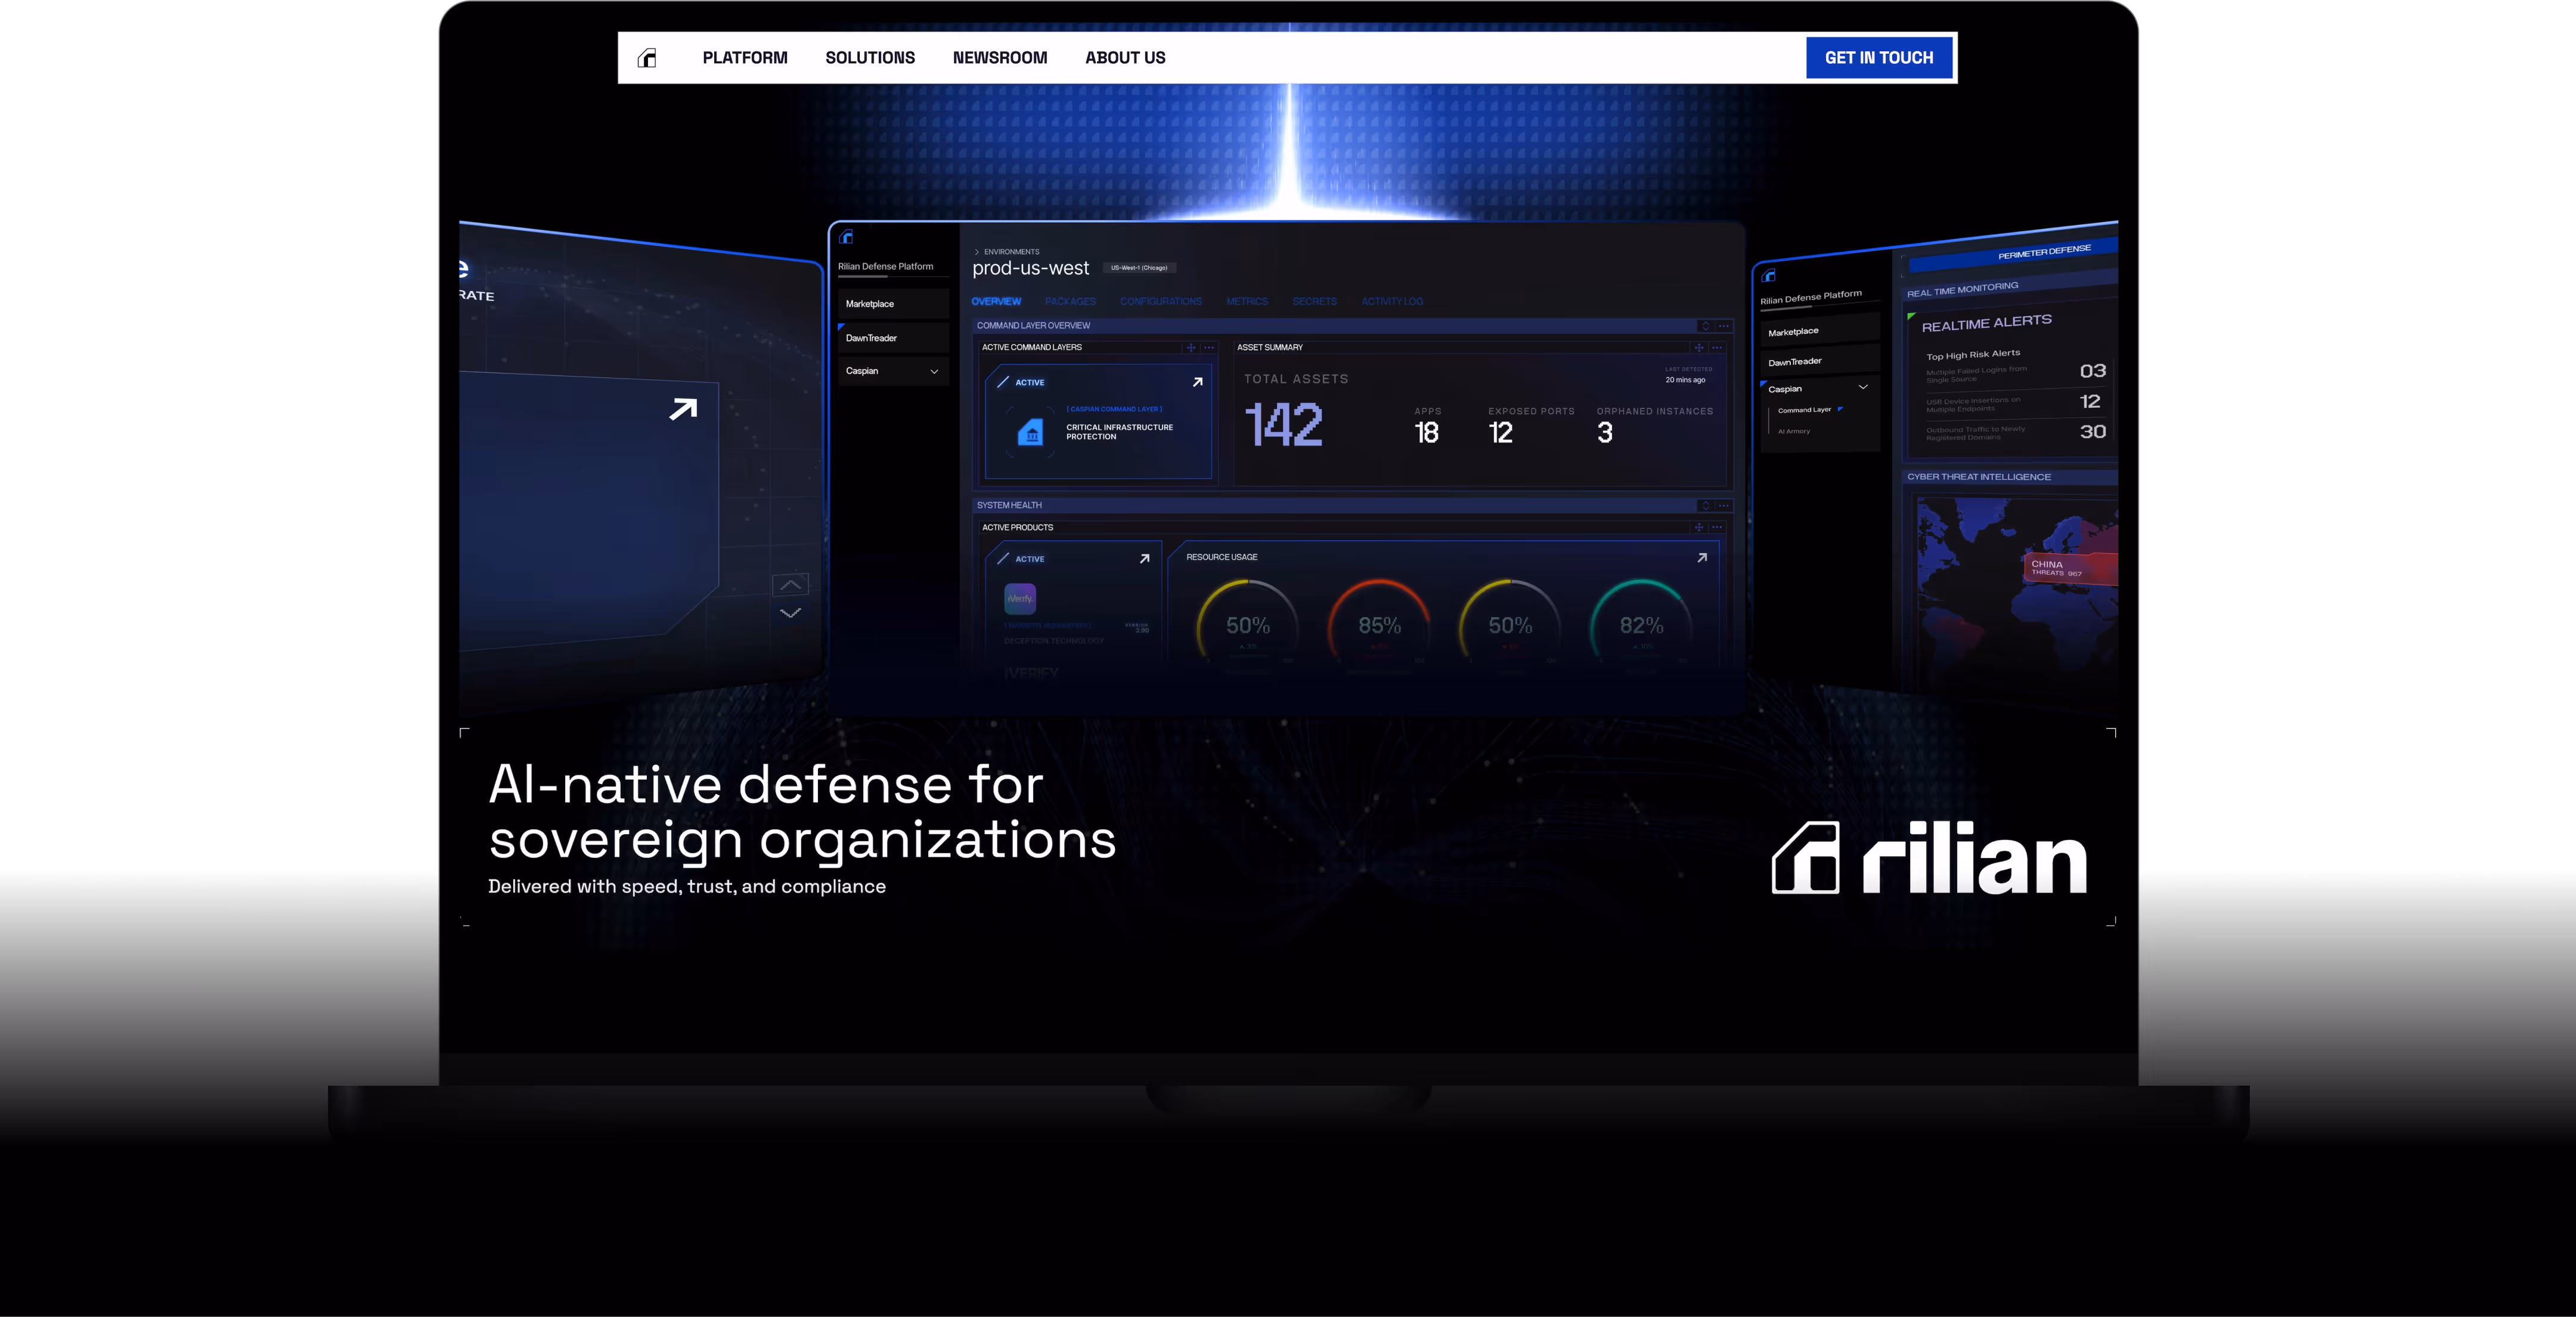Open the Caspian Command Layer card via its arrow icon
Image resolution: width=2576 pixels, height=1317 pixels.
tap(1197, 382)
